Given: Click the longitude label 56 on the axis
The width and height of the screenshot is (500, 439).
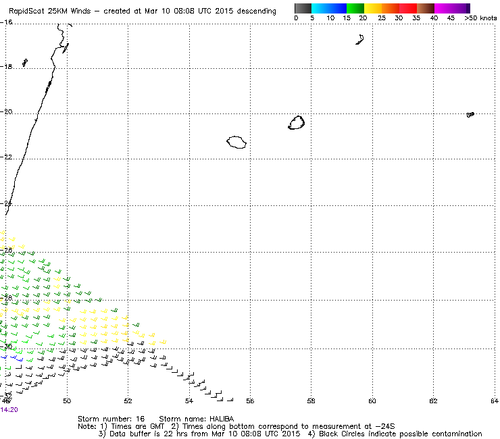Looking at the screenshot, I should tap(250, 401).
